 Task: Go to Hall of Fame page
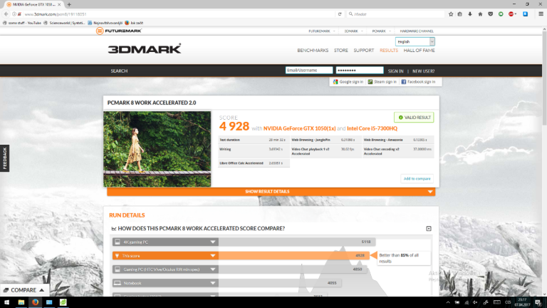(x=419, y=51)
